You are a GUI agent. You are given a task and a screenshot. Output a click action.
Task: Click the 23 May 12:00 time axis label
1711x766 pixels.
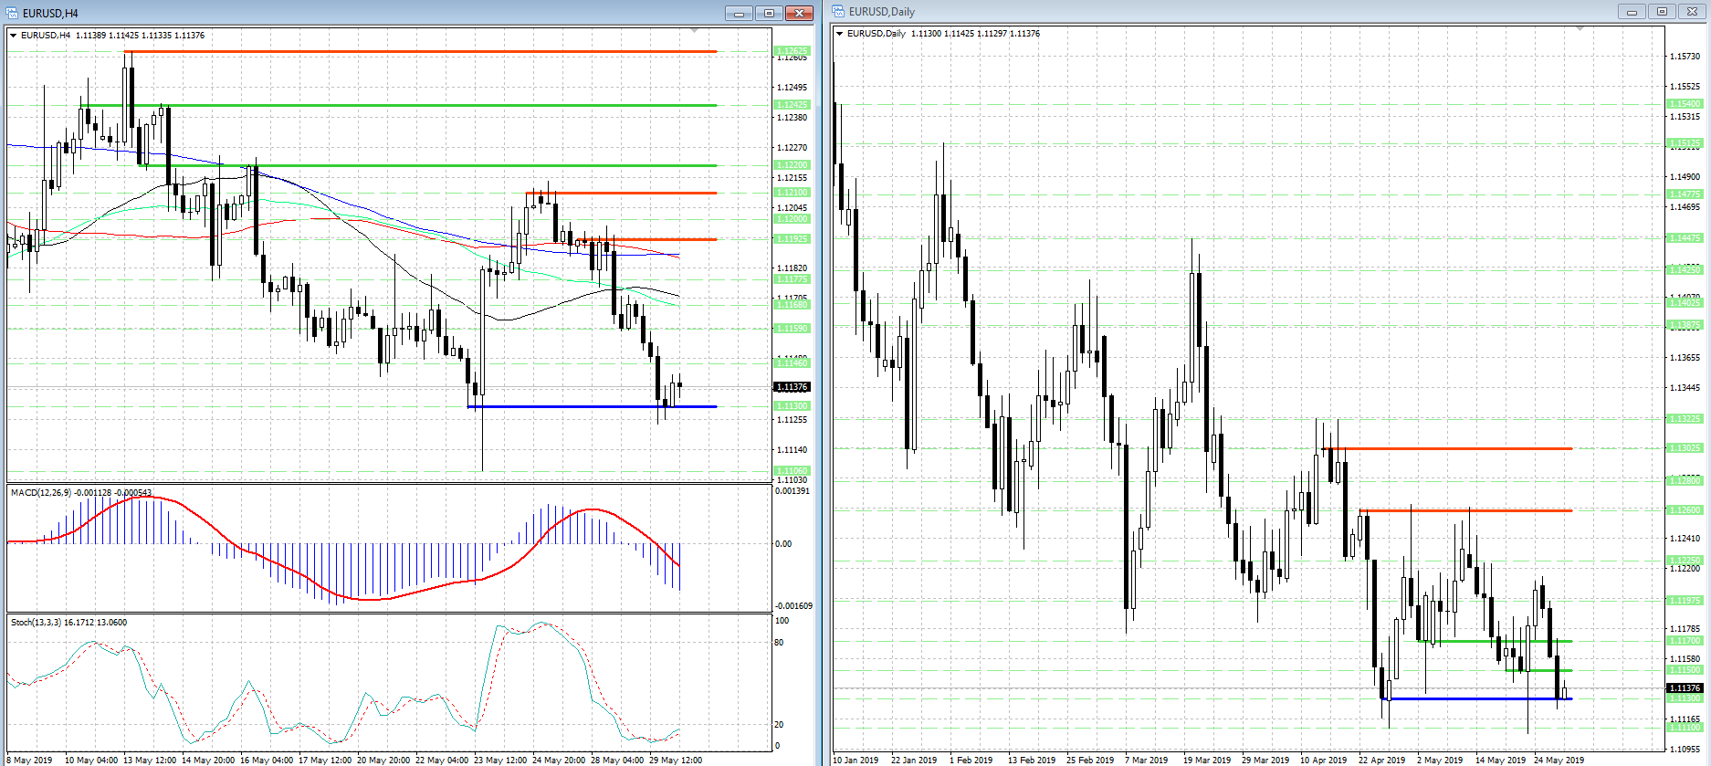coord(500,760)
